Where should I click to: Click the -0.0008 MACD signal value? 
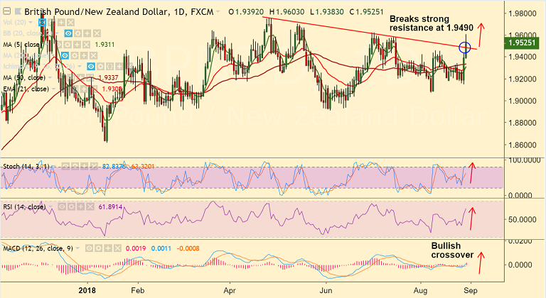[188, 248]
